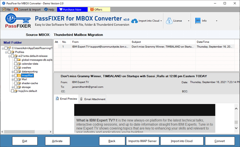240x147 pixels.
Task: Click the License money bag icon
Action: 169,21
